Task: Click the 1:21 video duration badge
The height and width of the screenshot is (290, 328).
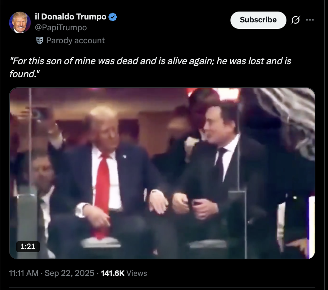Action: tap(28, 247)
